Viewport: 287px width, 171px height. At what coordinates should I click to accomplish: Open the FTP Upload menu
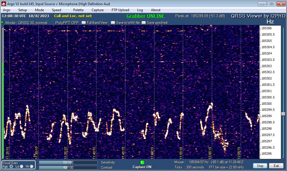click(x=120, y=10)
